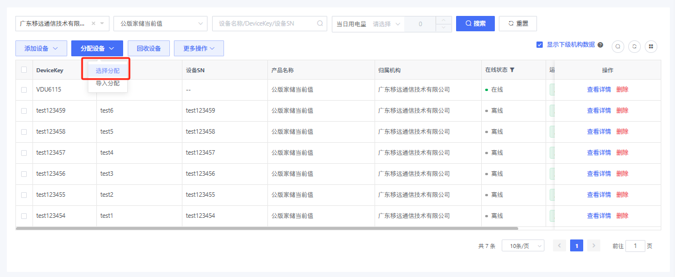Expand the 10条/页 page size dropdown

tap(523, 246)
